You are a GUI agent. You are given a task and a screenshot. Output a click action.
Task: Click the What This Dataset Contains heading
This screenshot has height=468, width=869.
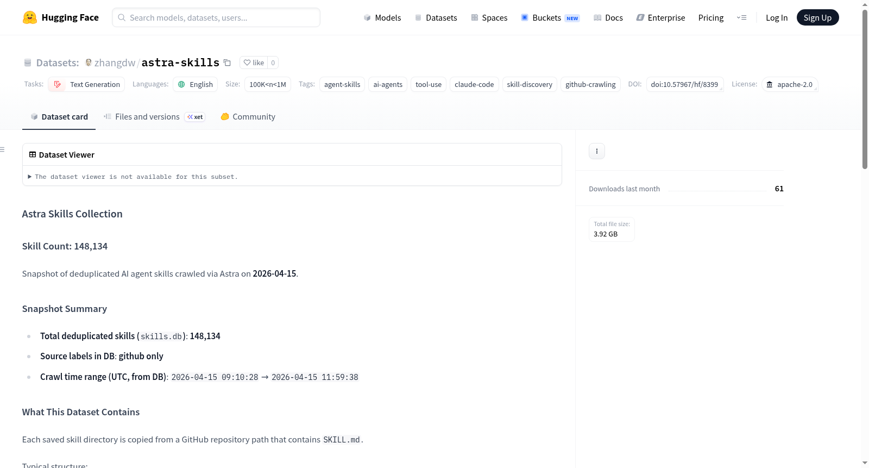click(x=81, y=412)
